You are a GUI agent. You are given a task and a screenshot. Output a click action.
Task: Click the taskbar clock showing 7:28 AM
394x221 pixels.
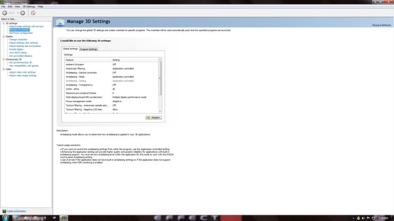coord(384,218)
